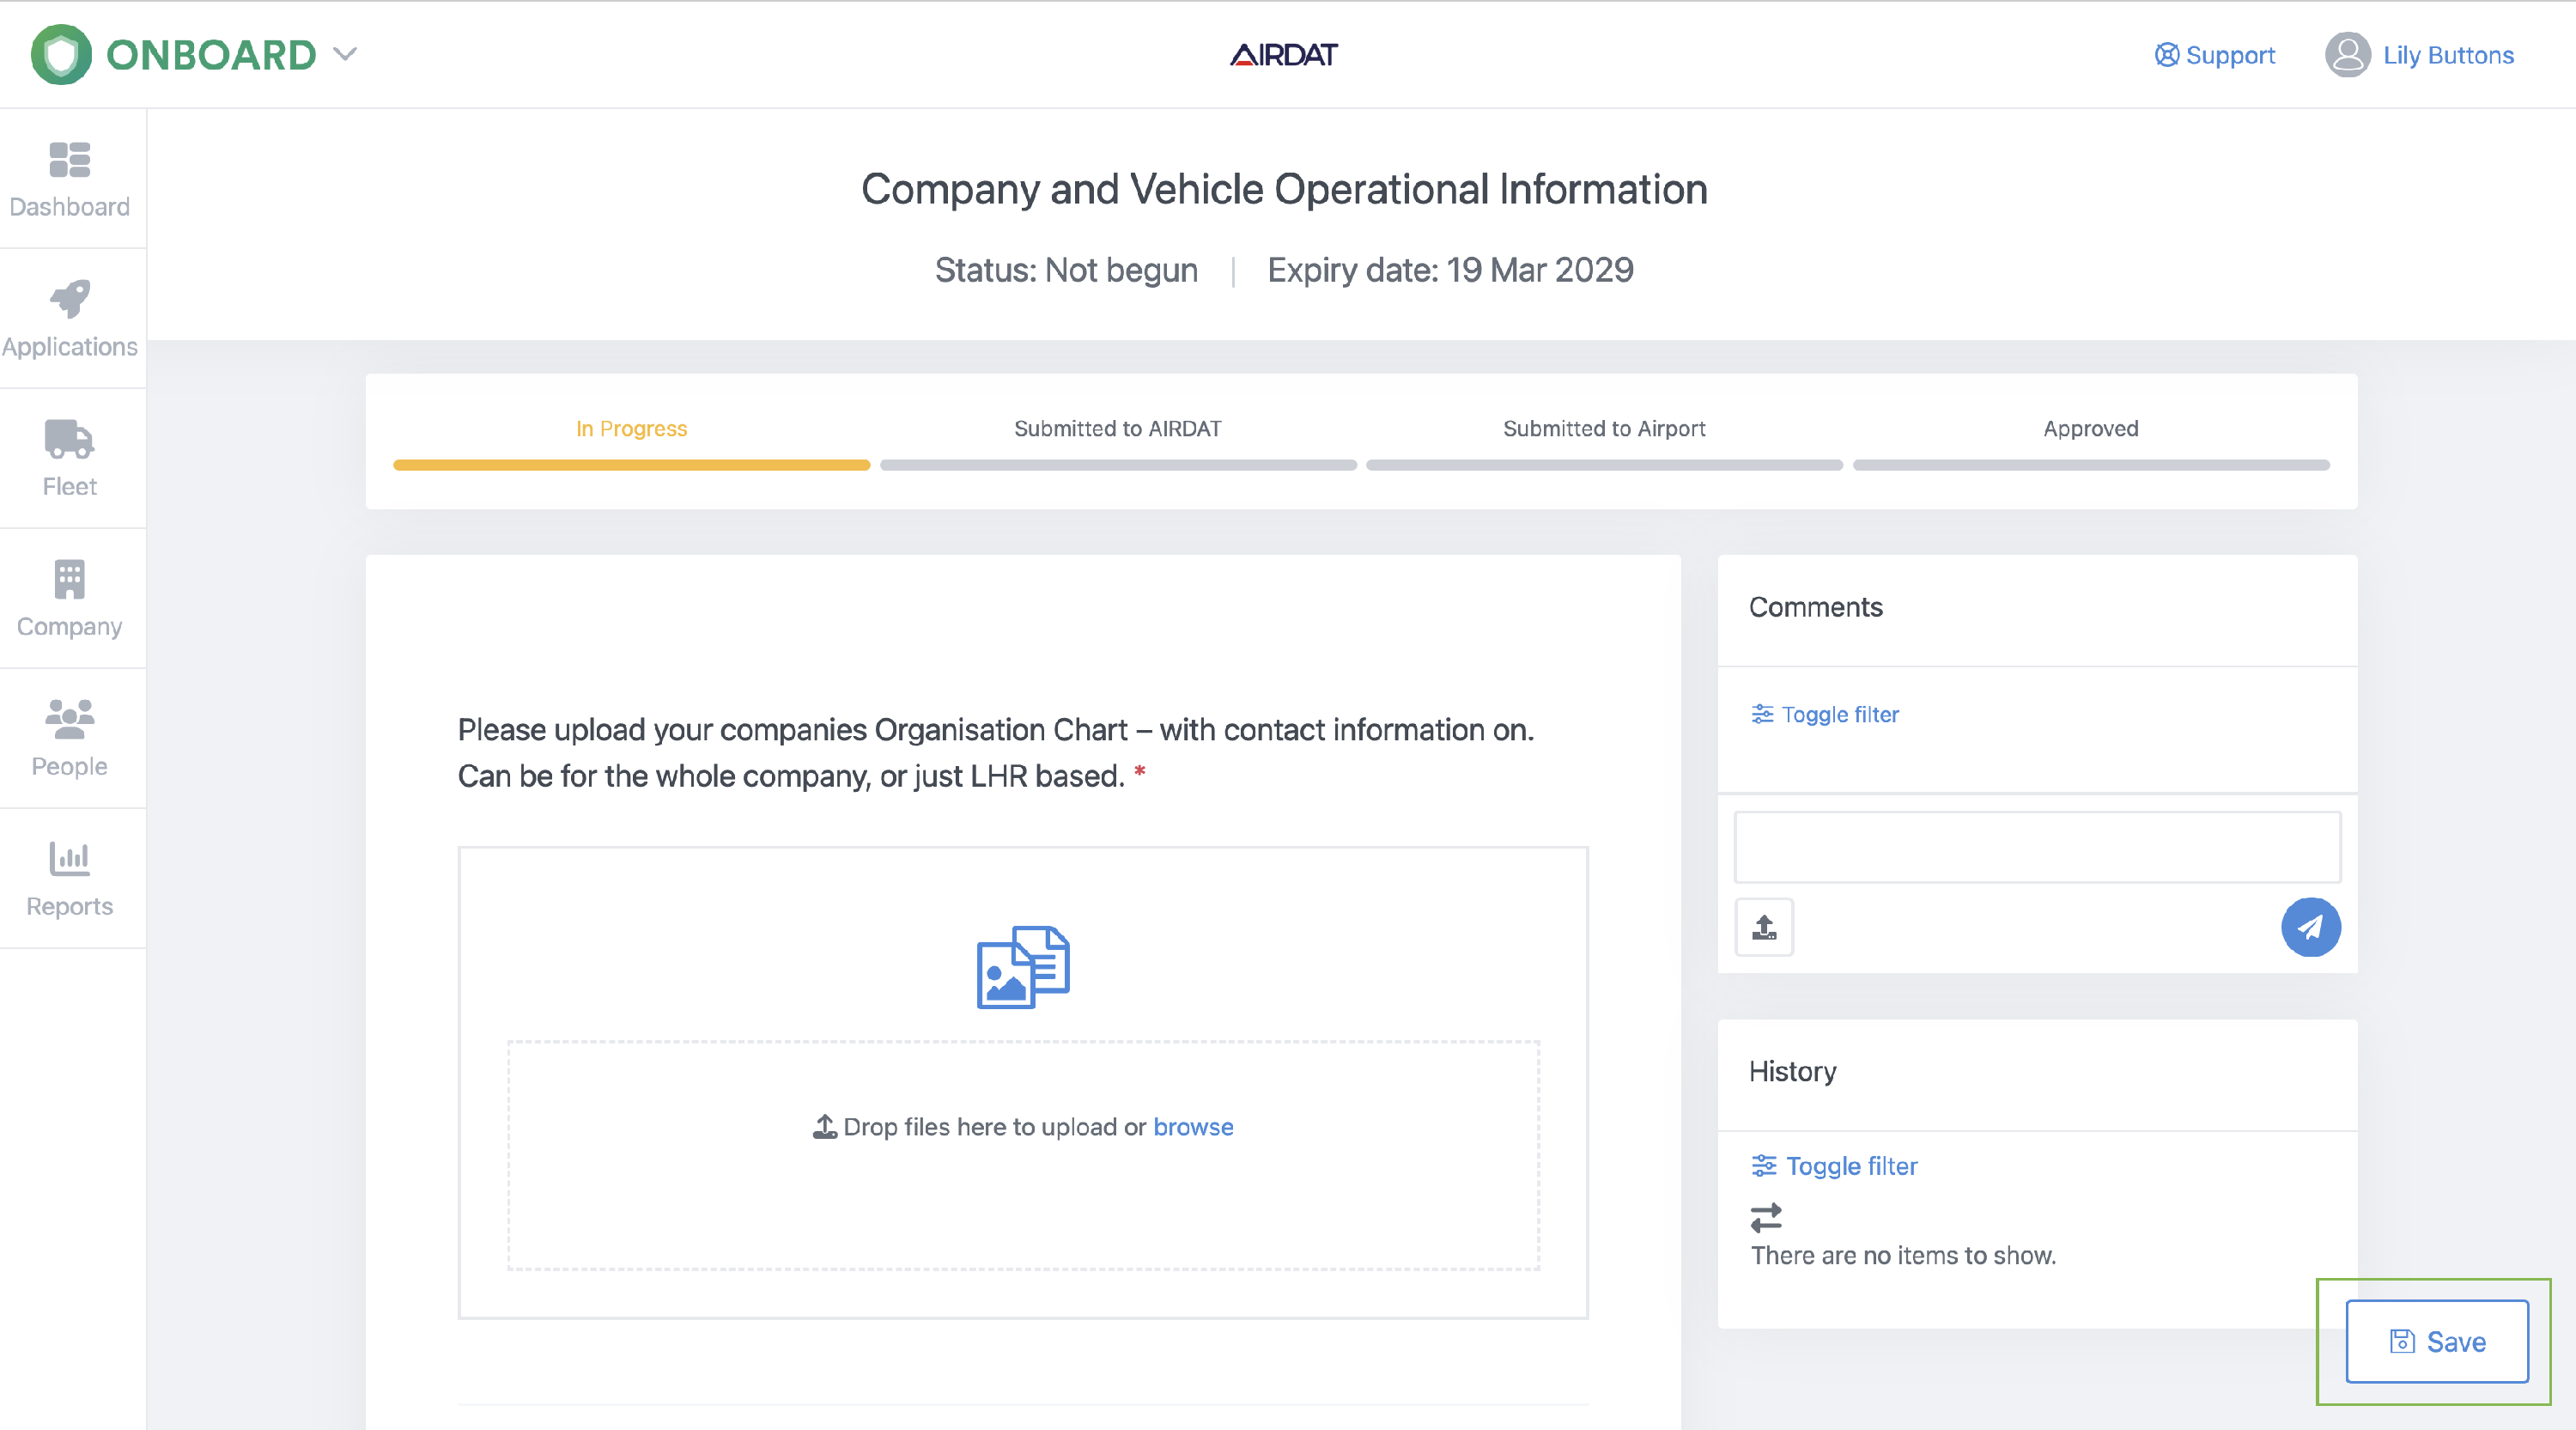
Task: Send comment with paper plane button
Action: pos(2310,927)
